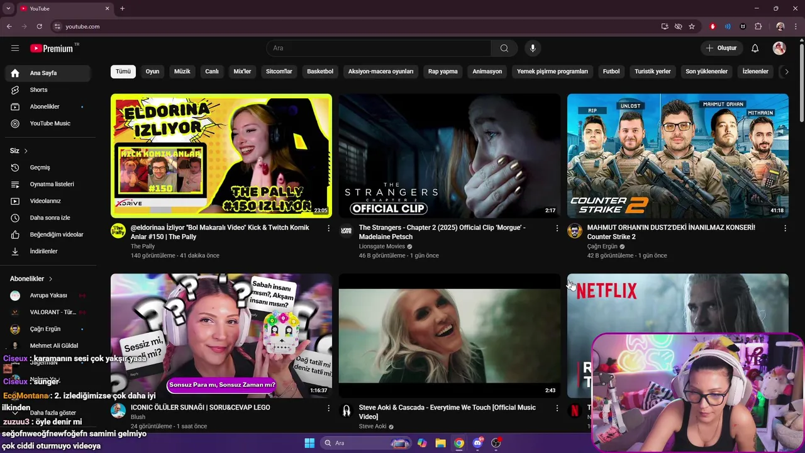Screen dimensions: 805x453
Task: Select the Basketbol filter chip
Action: click(320, 72)
